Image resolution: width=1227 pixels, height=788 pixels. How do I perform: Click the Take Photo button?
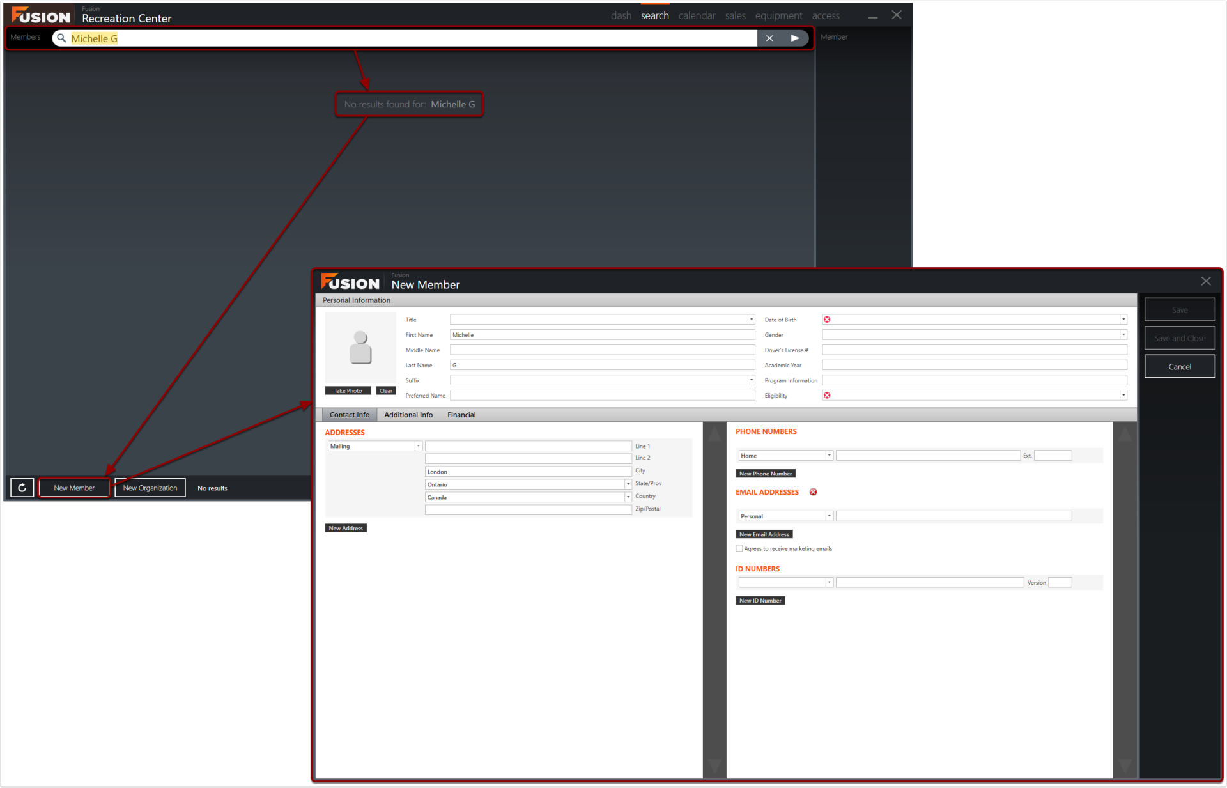pyautogui.click(x=348, y=391)
